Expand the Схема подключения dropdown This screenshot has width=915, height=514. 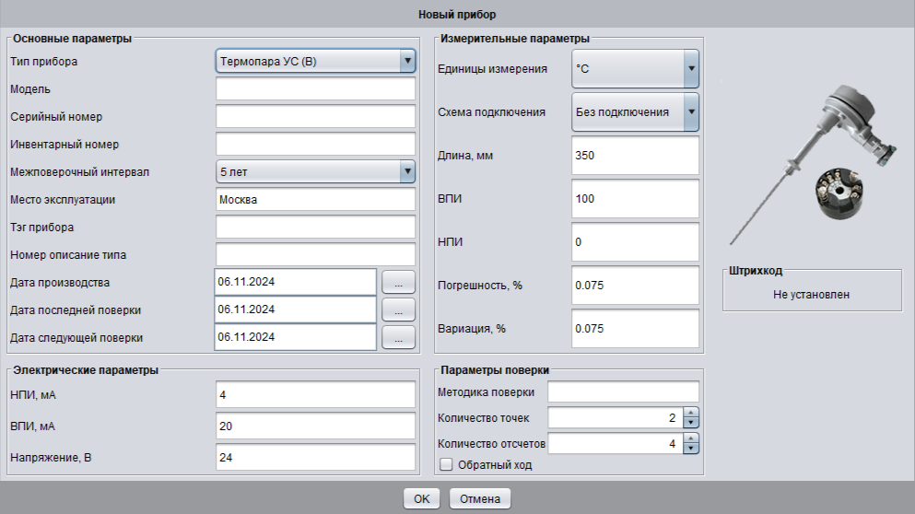point(690,112)
